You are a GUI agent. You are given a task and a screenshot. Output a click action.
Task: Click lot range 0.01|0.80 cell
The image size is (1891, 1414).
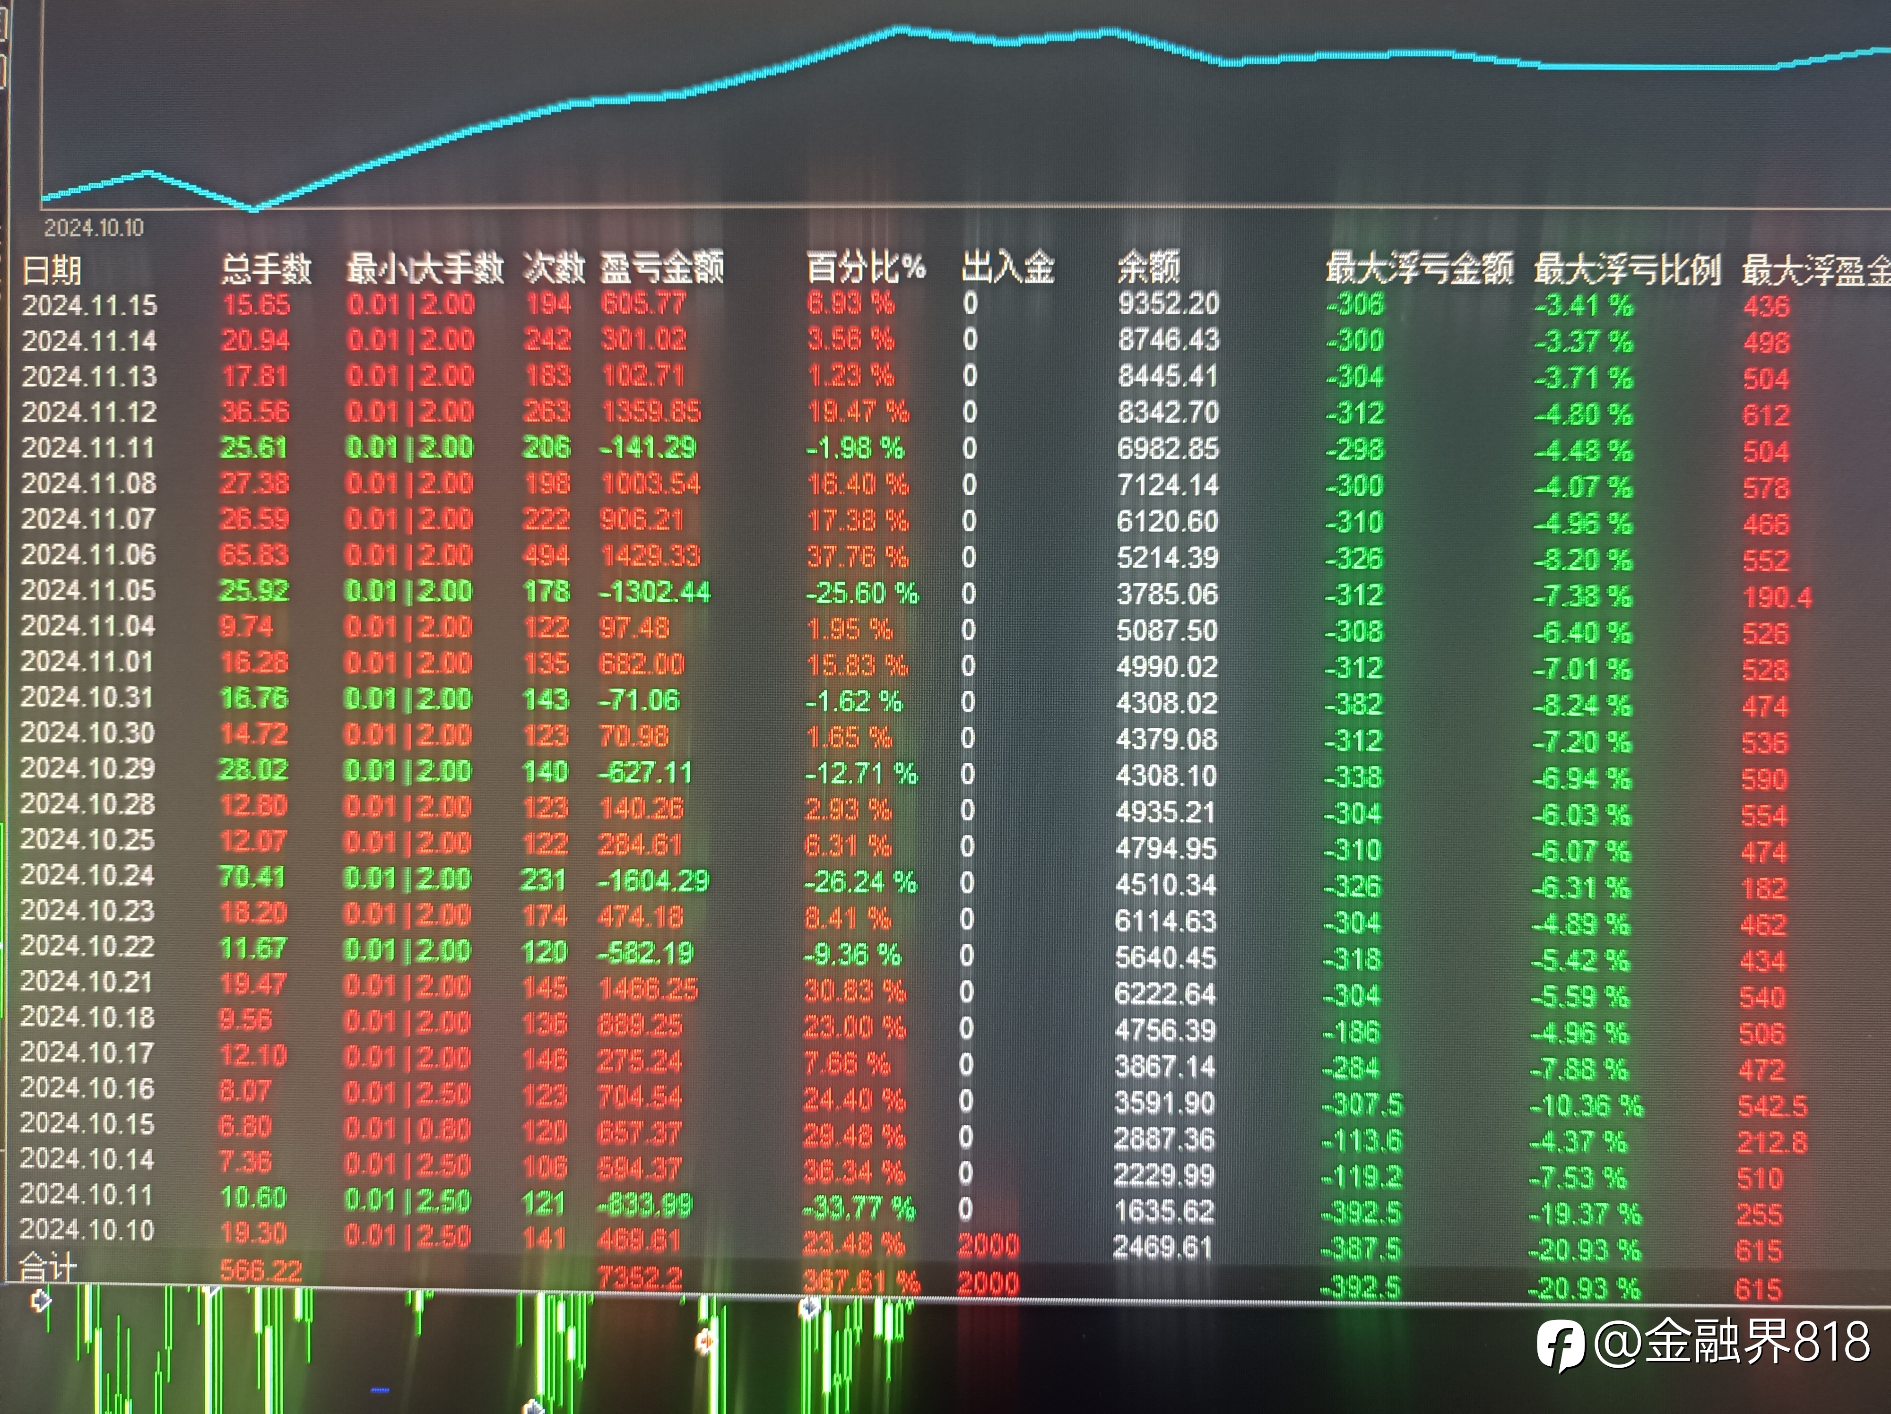(408, 1129)
